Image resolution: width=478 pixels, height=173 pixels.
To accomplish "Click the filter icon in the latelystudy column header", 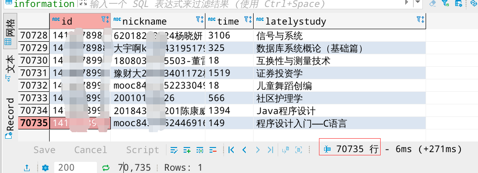I will [x=419, y=19].
